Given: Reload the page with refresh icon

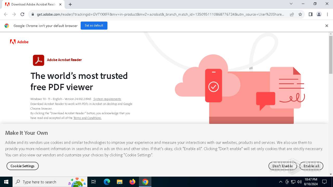Looking at the screenshot, I should tap(22, 14).
